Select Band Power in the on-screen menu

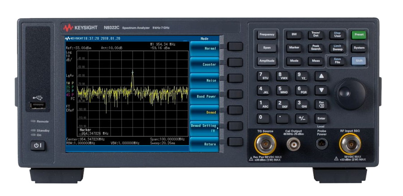pos(204,96)
